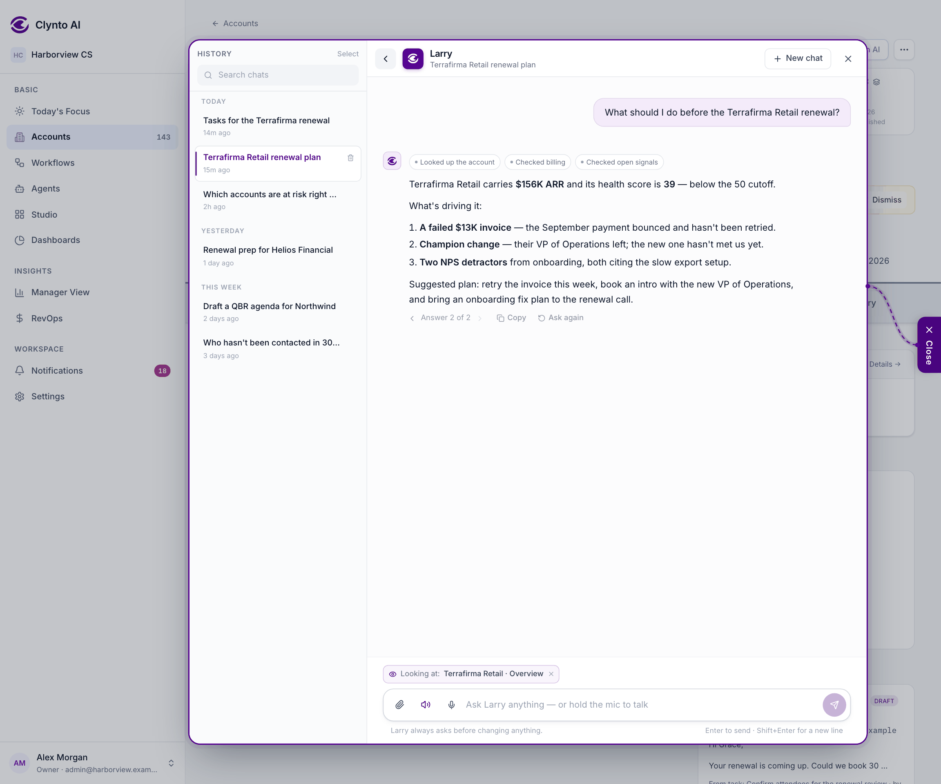This screenshot has height=784, width=941.
Task: Click Select in the History header
Action: click(348, 54)
